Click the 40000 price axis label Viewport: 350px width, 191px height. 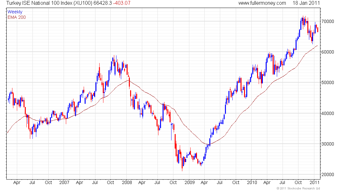click(x=328, y=113)
